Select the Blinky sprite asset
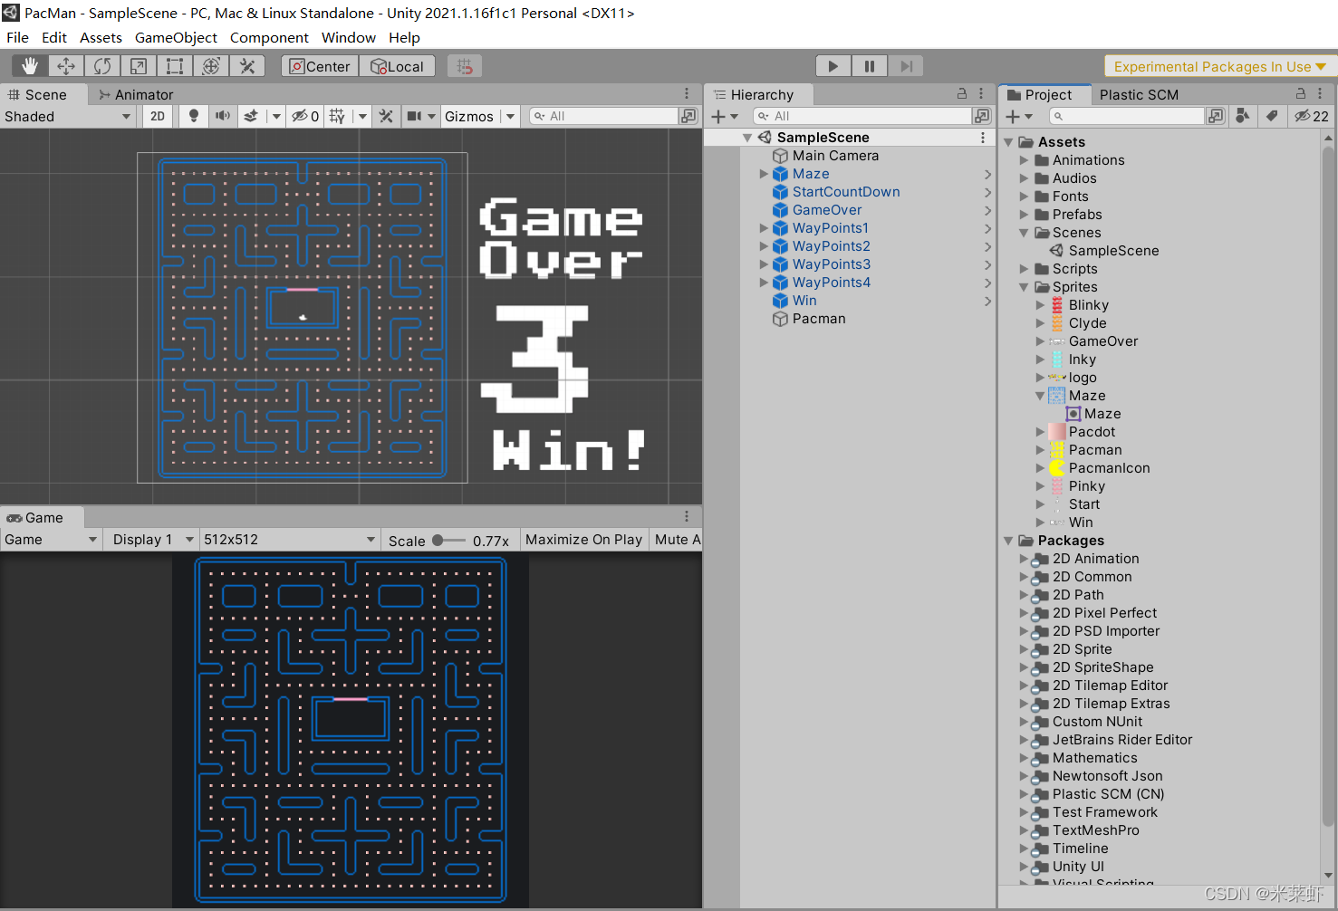 (x=1088, y=305)
